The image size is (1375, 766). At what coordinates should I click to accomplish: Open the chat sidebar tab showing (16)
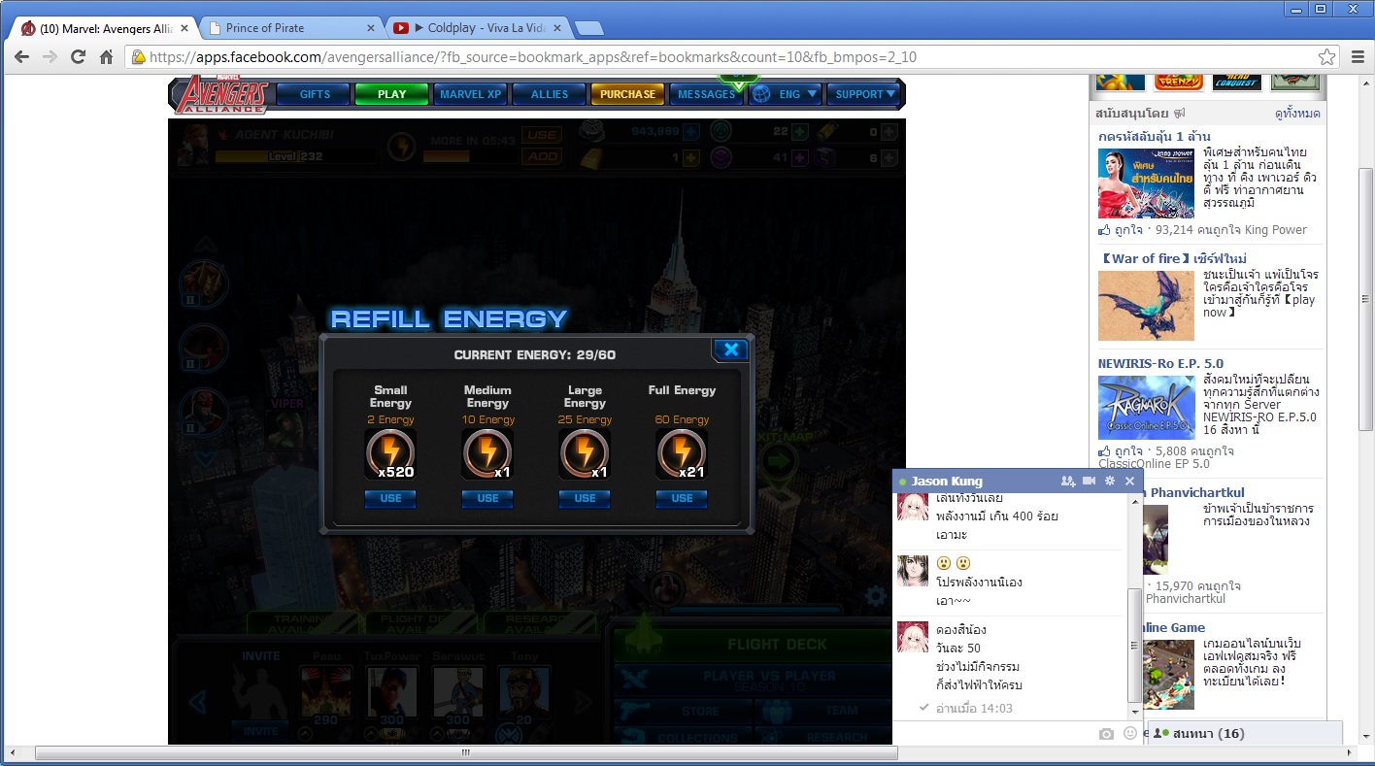1245,734
